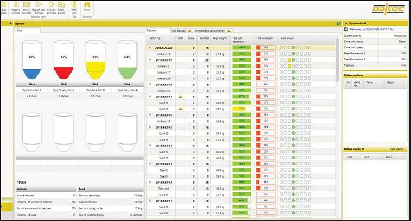Click the 13% fed out today bar for 2018.9.8.012
This screenshot has height=221, width=411.
coord(266,182)
